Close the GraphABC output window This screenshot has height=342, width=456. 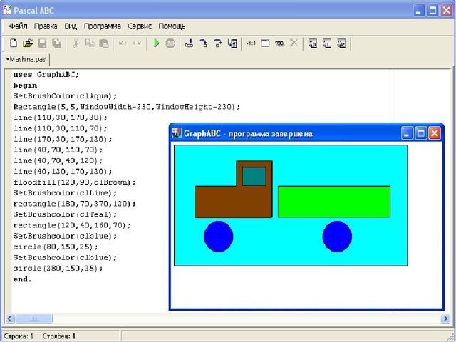click(x=435, y=133)
